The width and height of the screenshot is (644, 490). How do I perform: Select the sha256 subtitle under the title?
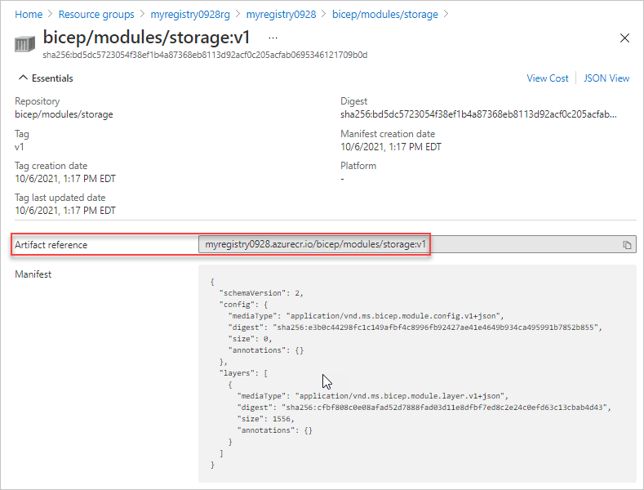(205, 55)
